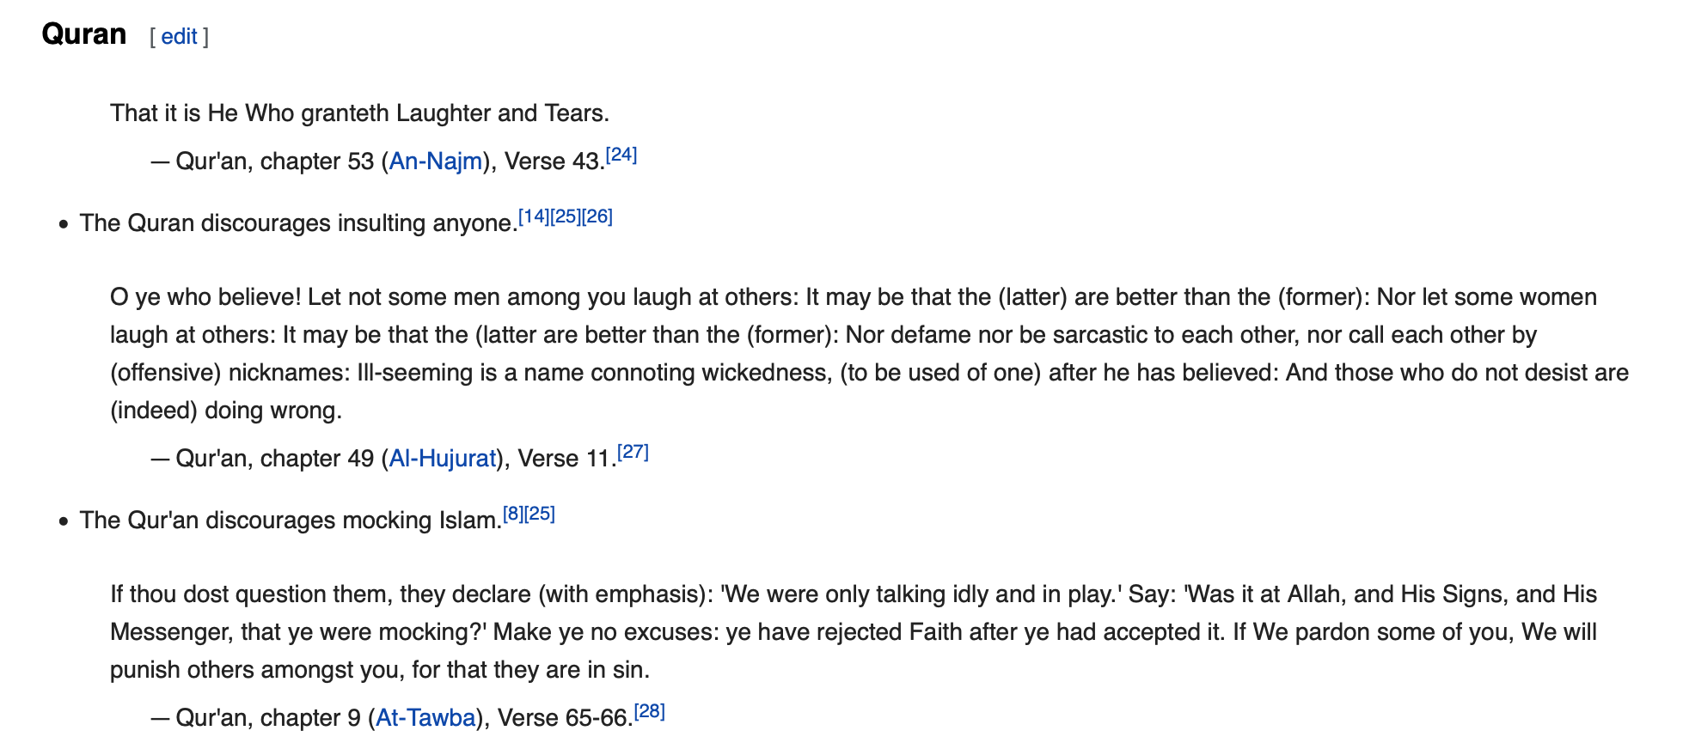The image size is (1683, 749).
Task: Open footnote 25 after mocking Islam
Action: tap(540, 514)
